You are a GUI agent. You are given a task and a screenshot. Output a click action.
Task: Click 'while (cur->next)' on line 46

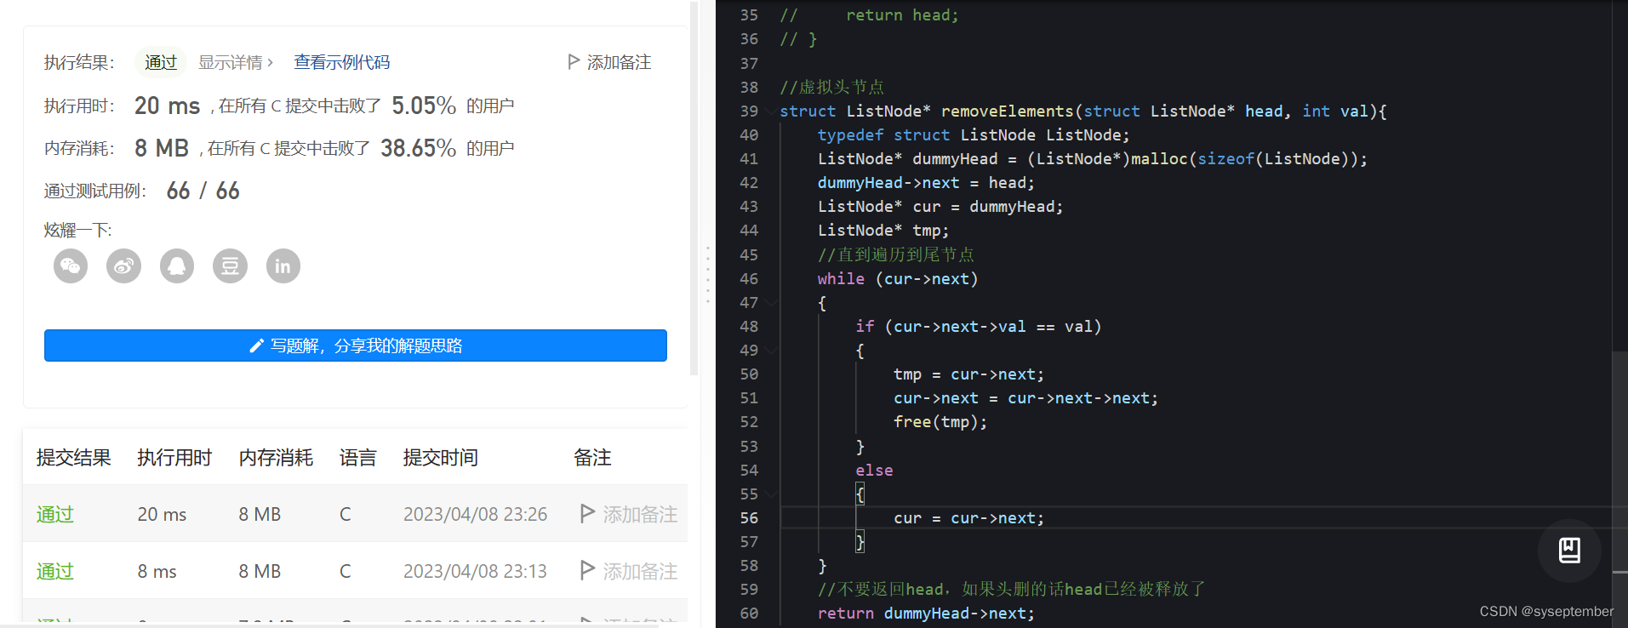[898, 279]
